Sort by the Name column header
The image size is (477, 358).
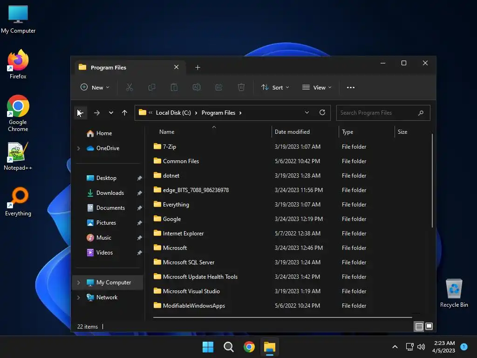(x=167, y=132)
